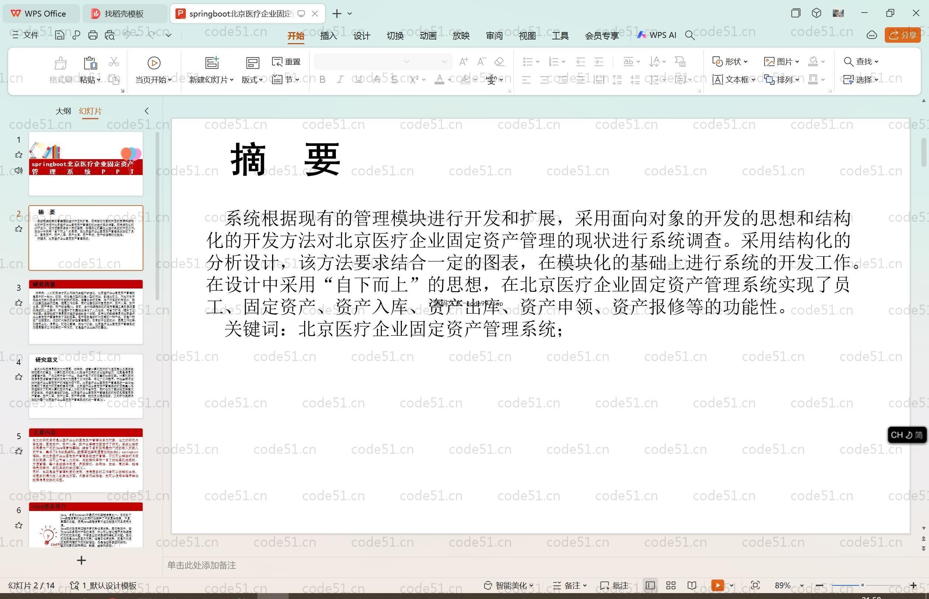Click the Undo arrow icon
The width and height of the screenshot is (929, 599).
point(127,35)
